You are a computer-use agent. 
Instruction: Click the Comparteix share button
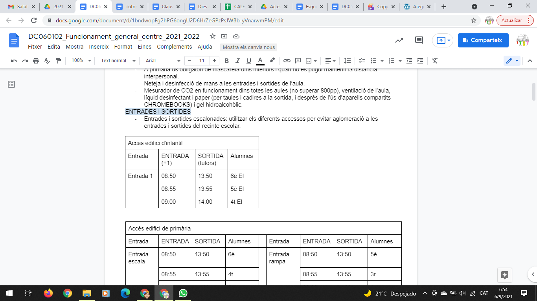click(x=483, y=40)
